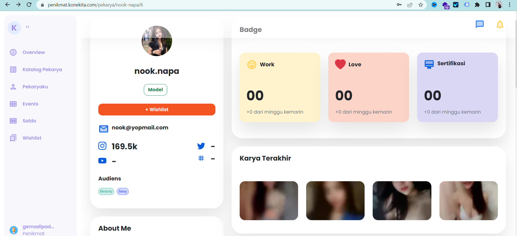The height and width of the screenshot is (236, 517).
Task: Click the Katalog Pekarya list icon
Action: 13,70
